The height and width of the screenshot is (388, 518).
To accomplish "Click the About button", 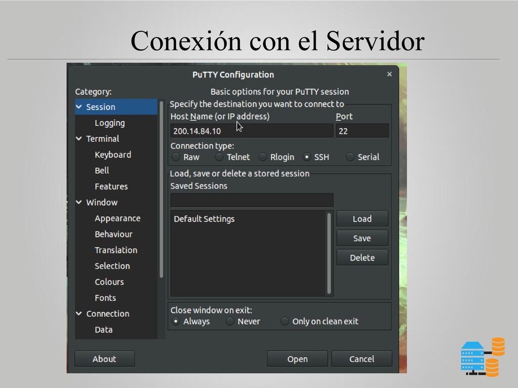I will [104, 359].
